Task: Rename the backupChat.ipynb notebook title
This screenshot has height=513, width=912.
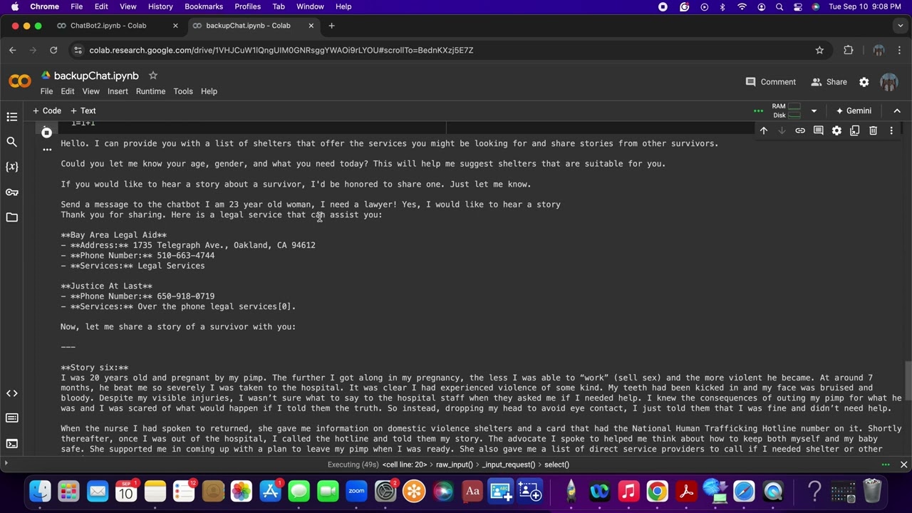Action: pos(96,76)
